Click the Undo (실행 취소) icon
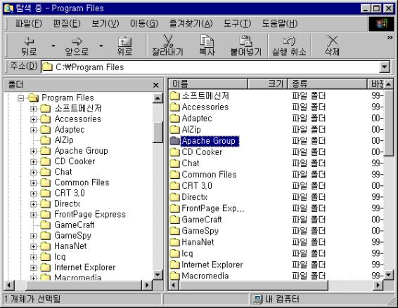The height and width of the screenshot is (308, 398). (289, 41)
